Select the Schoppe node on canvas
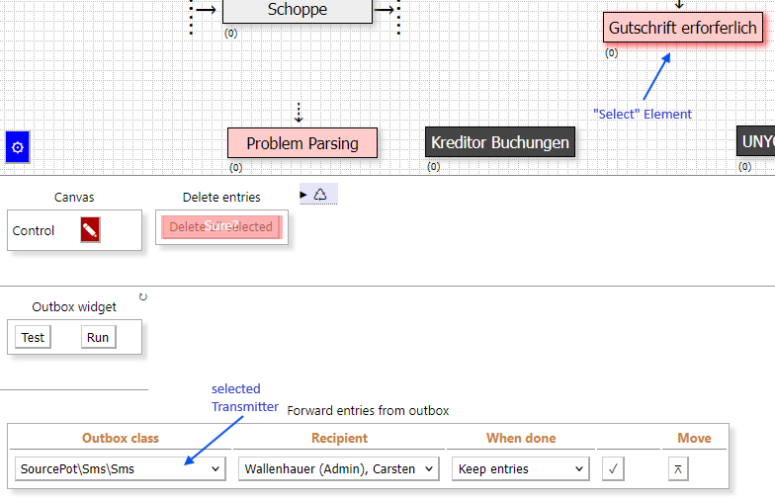This screenshot has height=501, width=775. click(297, 11)
